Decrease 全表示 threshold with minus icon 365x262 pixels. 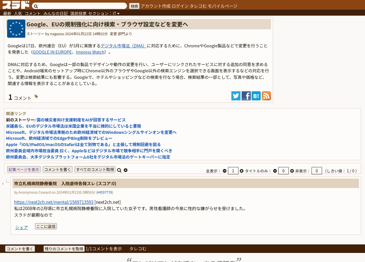(225, 171)
